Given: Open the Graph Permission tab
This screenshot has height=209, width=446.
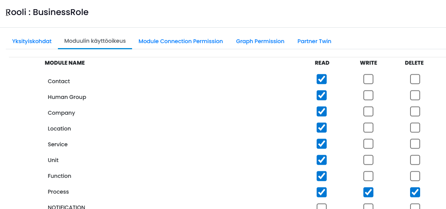Looking at the screenshot, I should pos(260,41).
